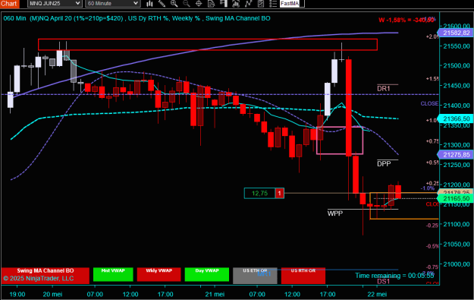Open the chart properties list icon
This screenshot has width=474, height=300.
coord(273,3)
